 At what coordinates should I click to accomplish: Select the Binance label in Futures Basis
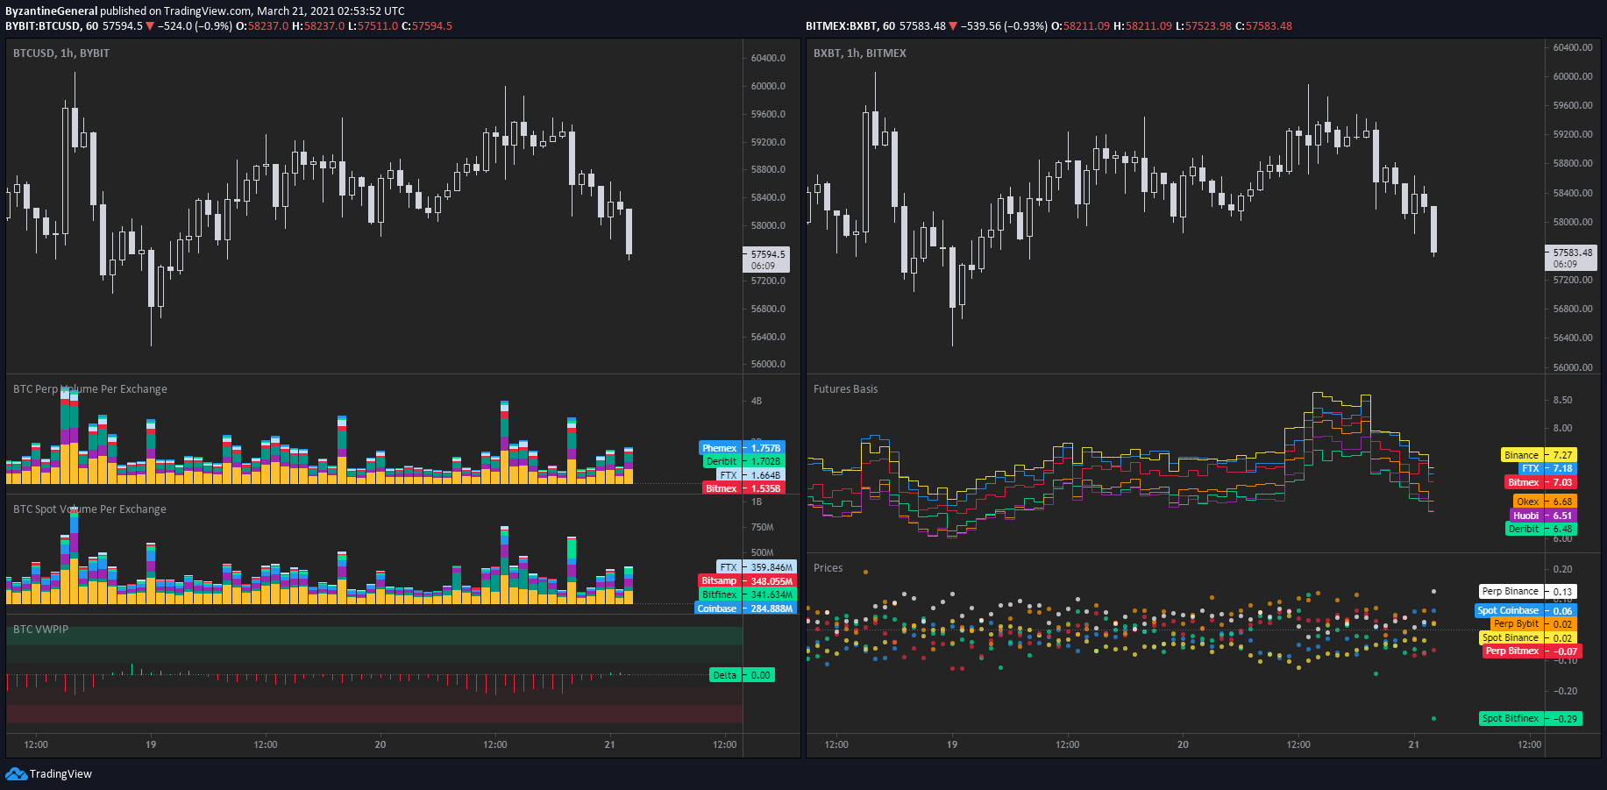[x=1523, y=455]
